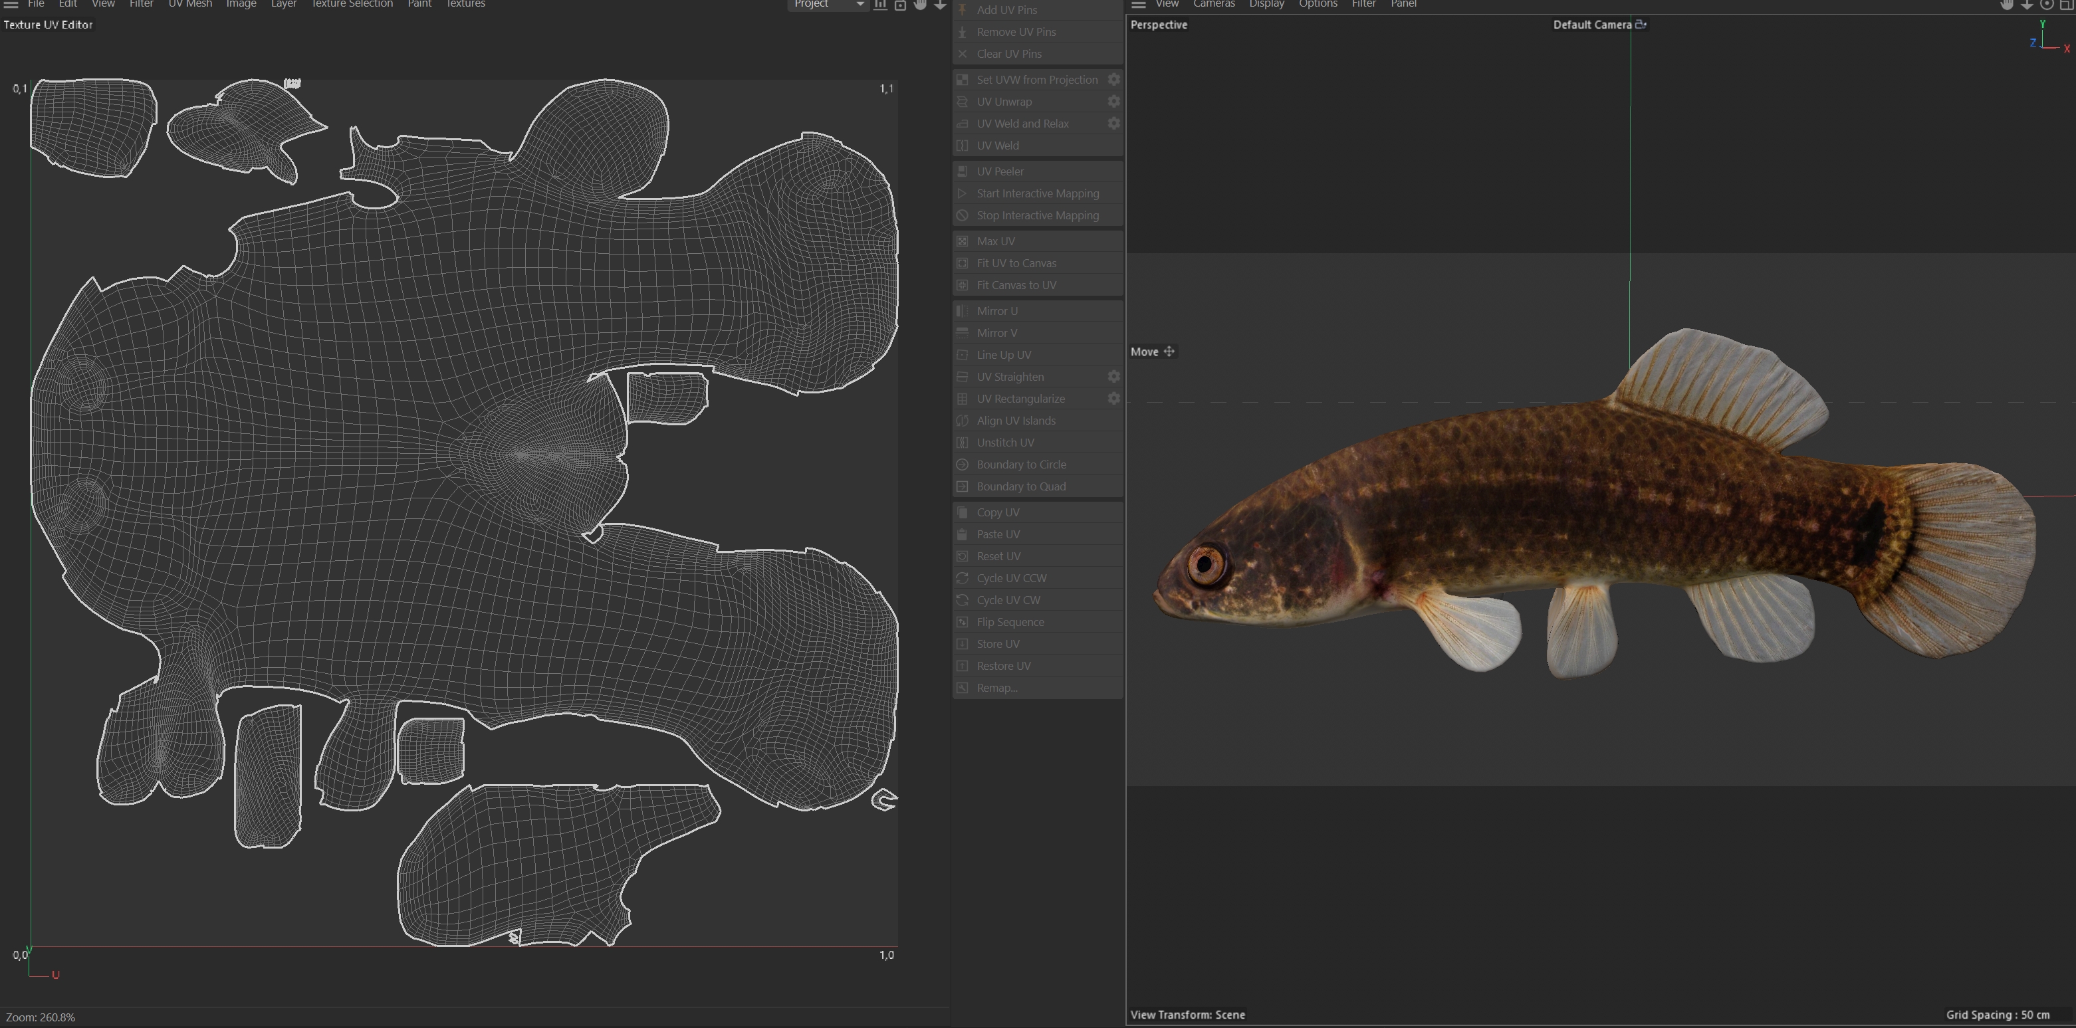
Task: Click the zoom arrow icon in UV editor
Action: (x=940, y=4)
